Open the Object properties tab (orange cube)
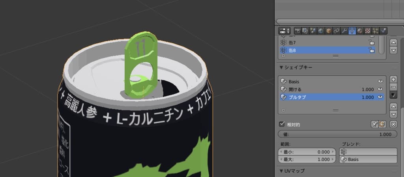The height and width of the screenshot is (177, 404). [x=329, y=31]
